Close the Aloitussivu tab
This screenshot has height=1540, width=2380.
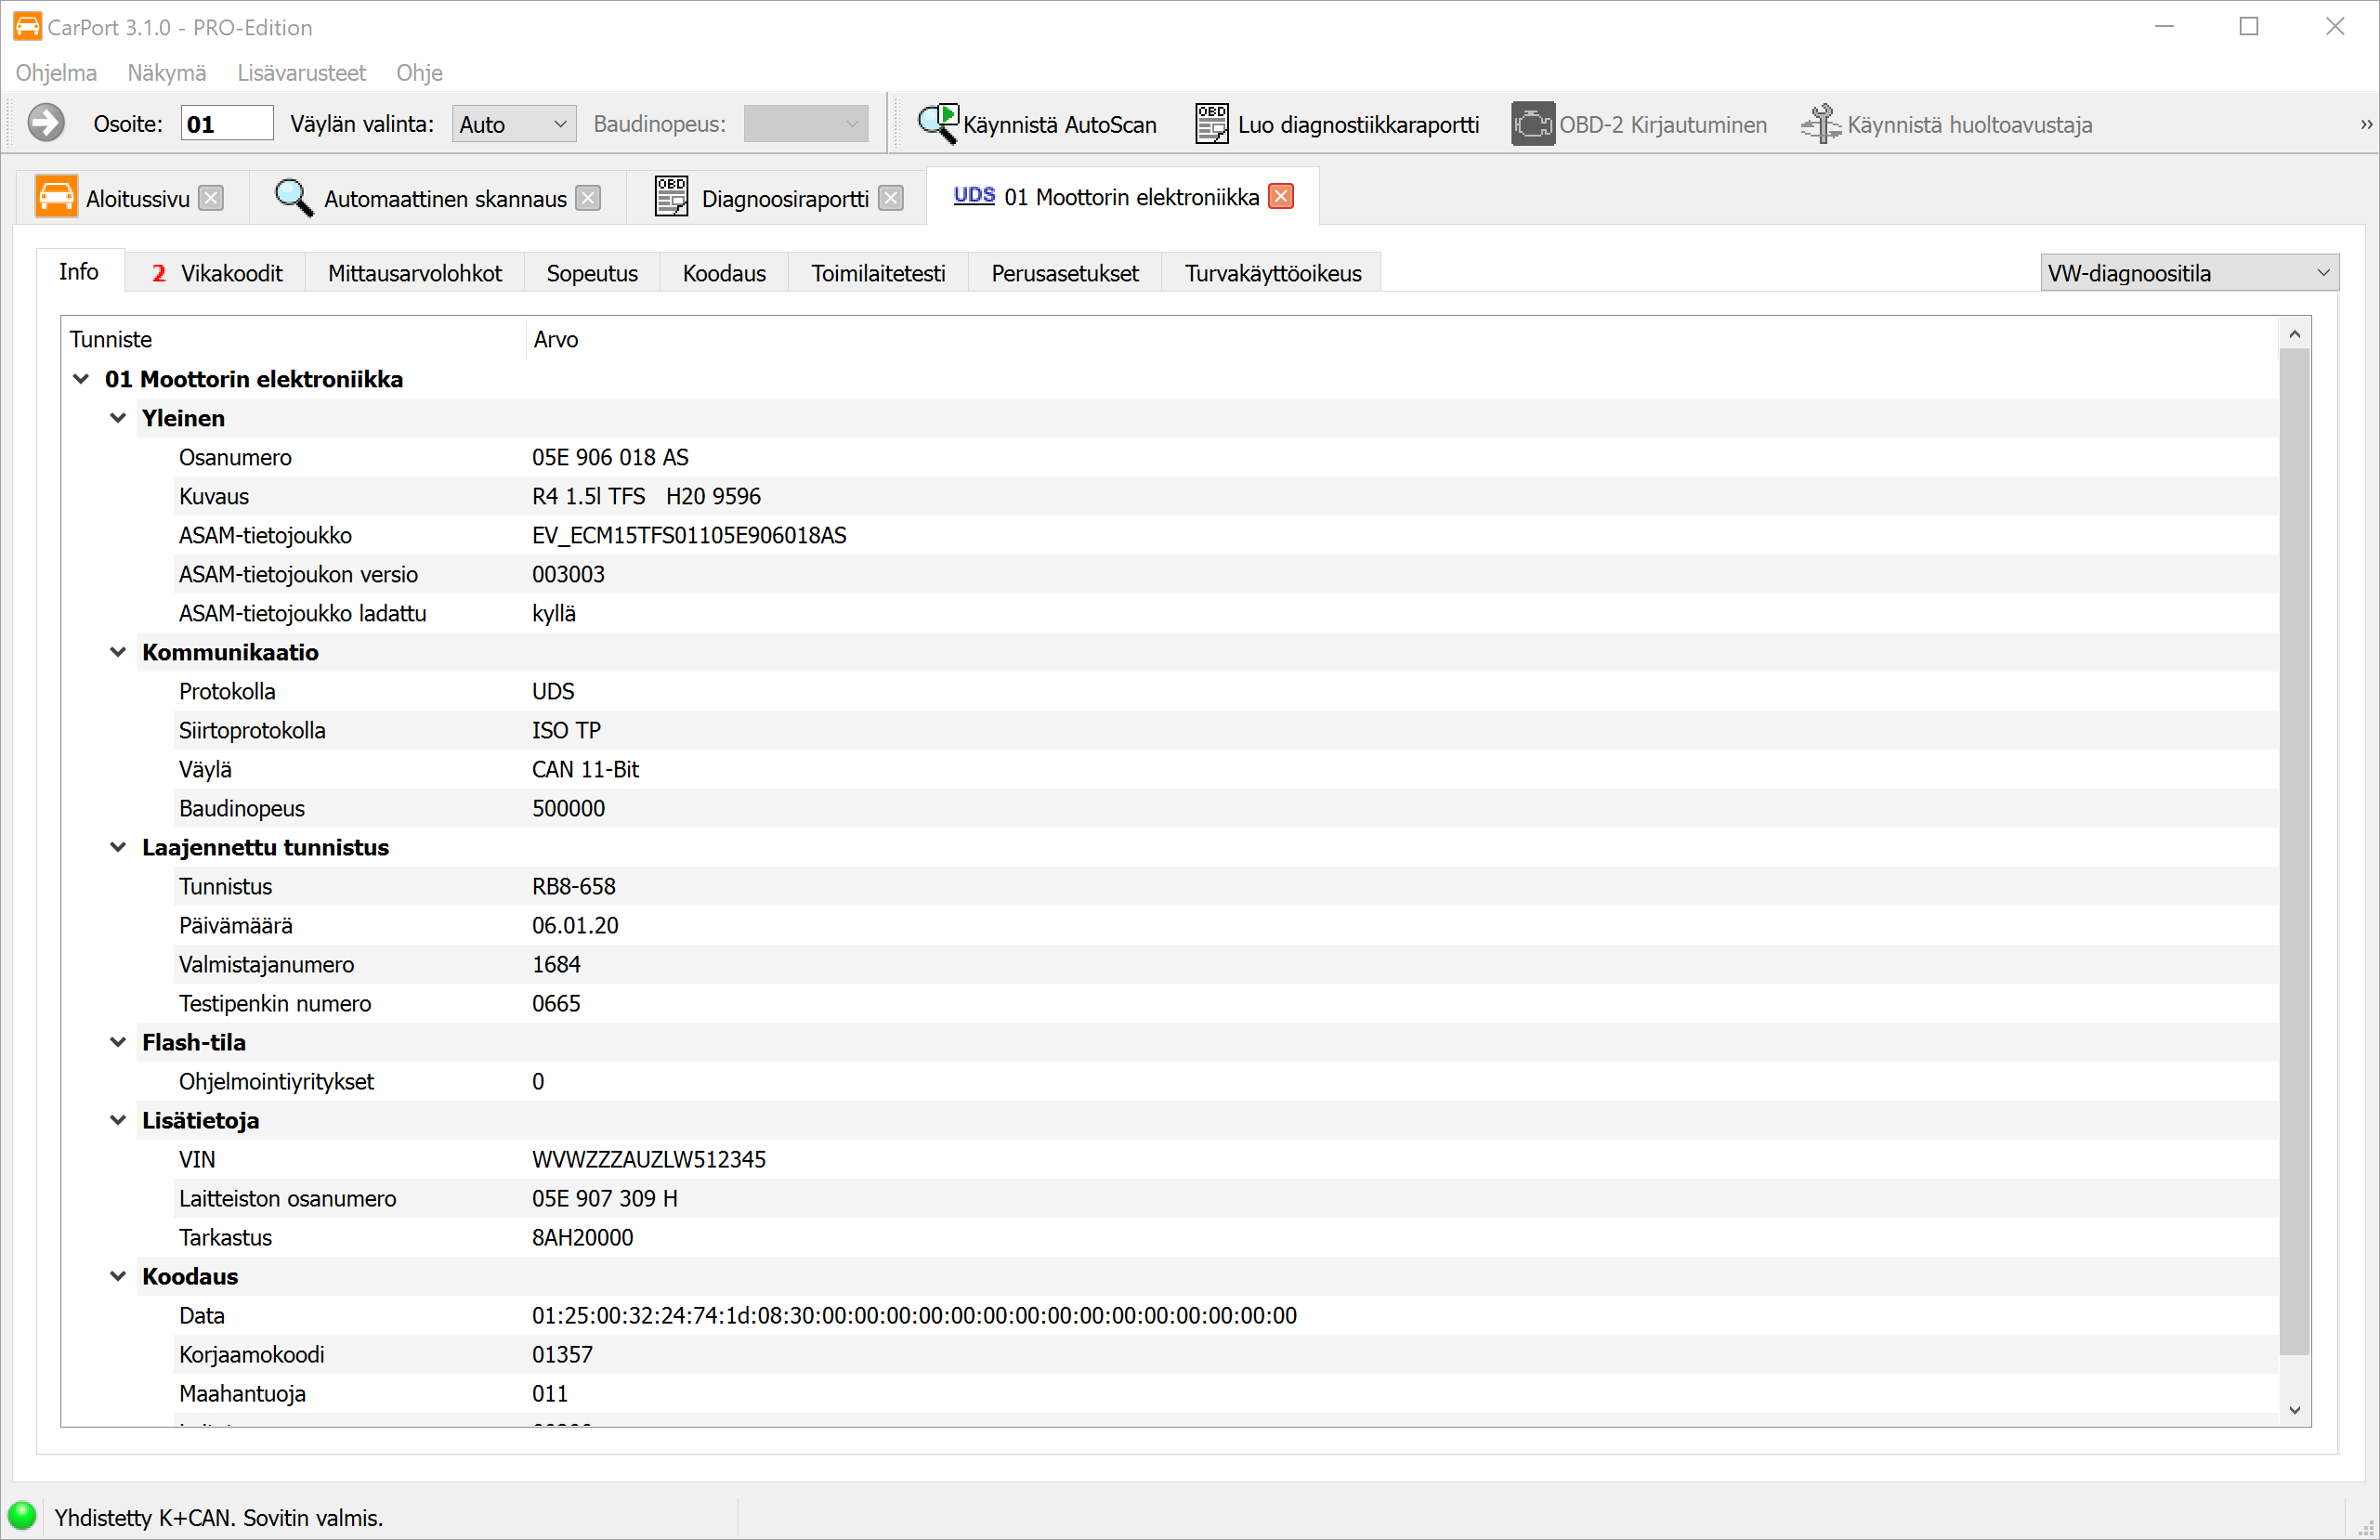click(211, 198)
